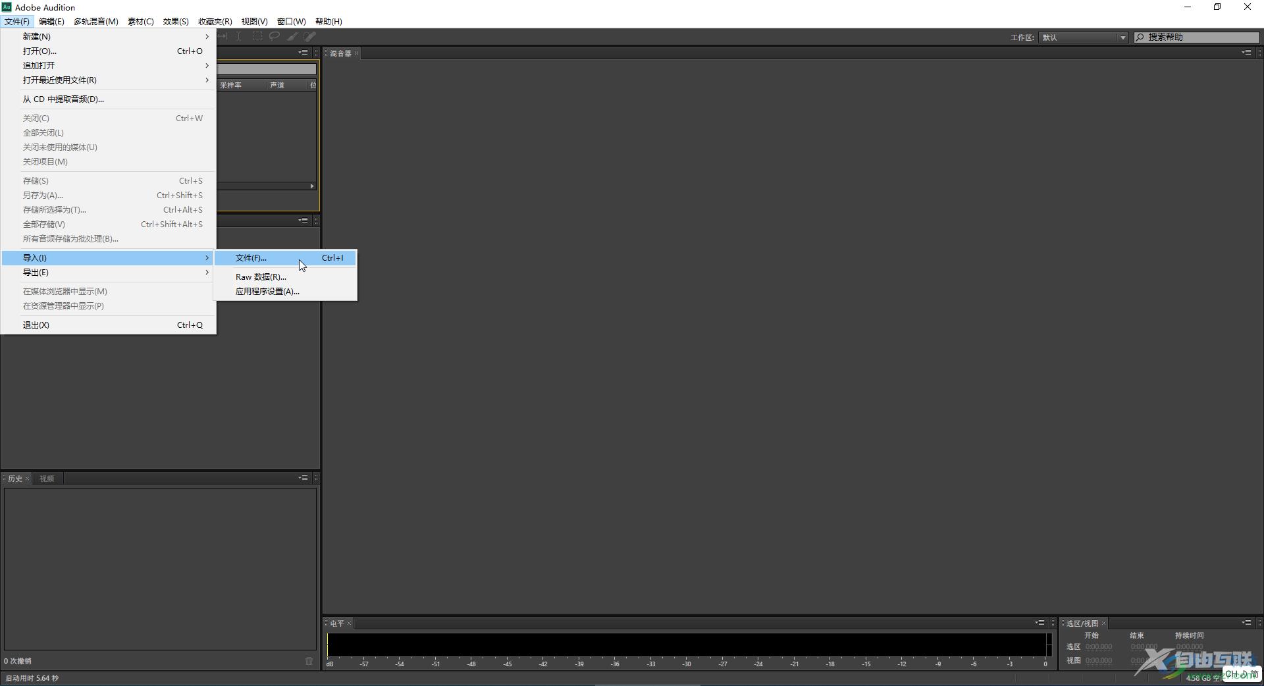Choose 应用程序设置(A)... in import submenu
This screenshot has width=1264, height=686.
[x=286, y=292]
